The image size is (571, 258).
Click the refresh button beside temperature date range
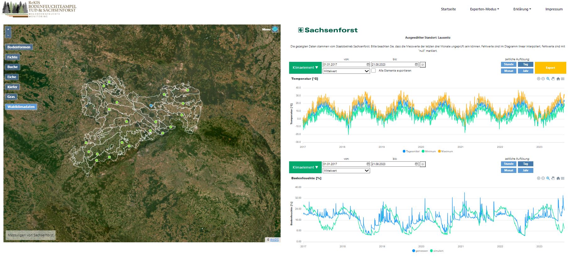[x=423, y=65]
